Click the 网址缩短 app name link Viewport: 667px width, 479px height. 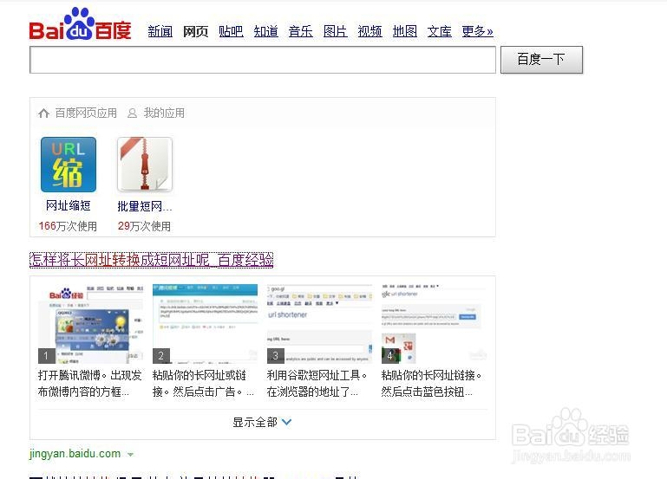coord(68,206)
